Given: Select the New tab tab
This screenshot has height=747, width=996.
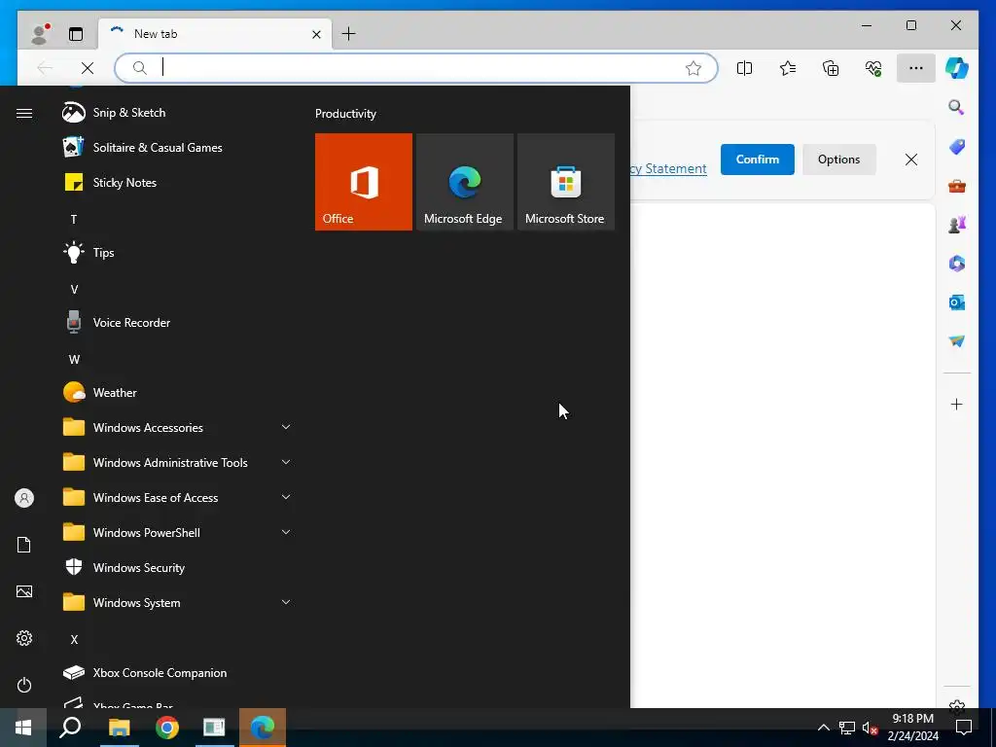Looking at the screenshot, I should pos(215,34).
